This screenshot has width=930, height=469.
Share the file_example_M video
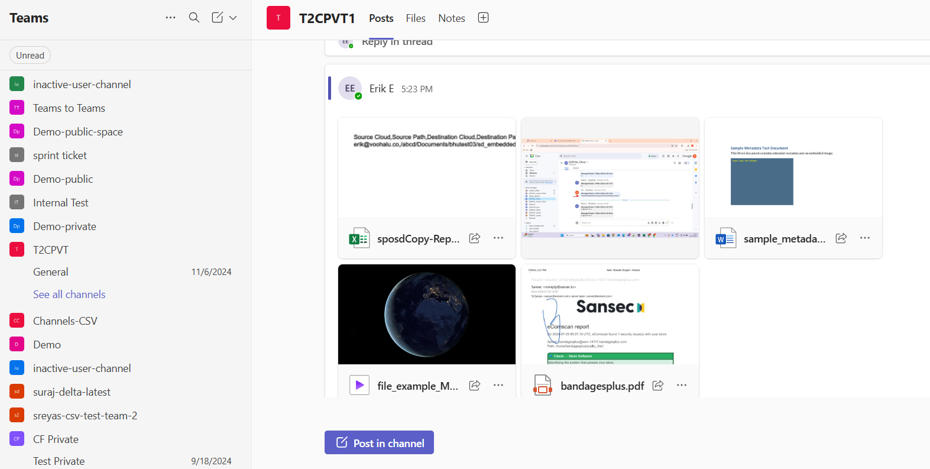coord(475,385)
